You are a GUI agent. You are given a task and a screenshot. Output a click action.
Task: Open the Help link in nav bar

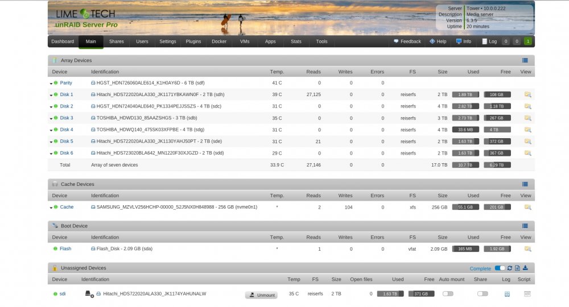(438, 42)
